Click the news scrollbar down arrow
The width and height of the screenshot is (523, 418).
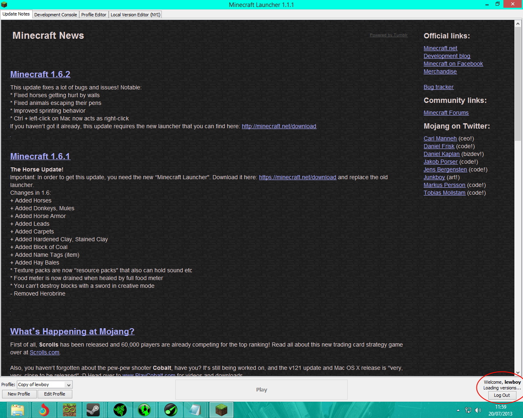518,372
